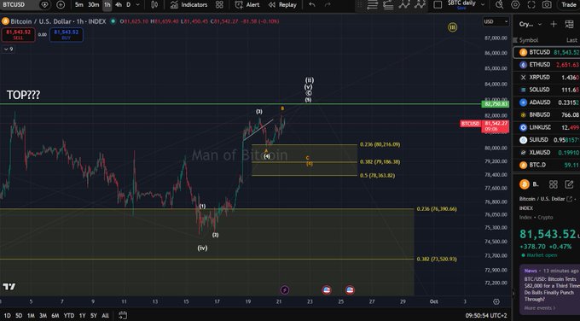
Task: Open timezone menu at 09:50:54 UTC+2
Action: 486,315
